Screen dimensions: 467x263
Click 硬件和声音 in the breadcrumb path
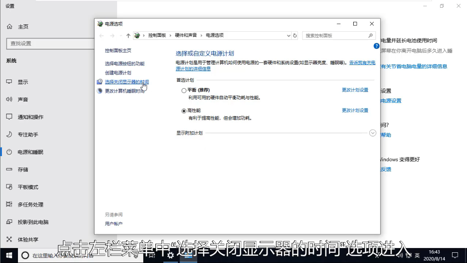[186, 35]
